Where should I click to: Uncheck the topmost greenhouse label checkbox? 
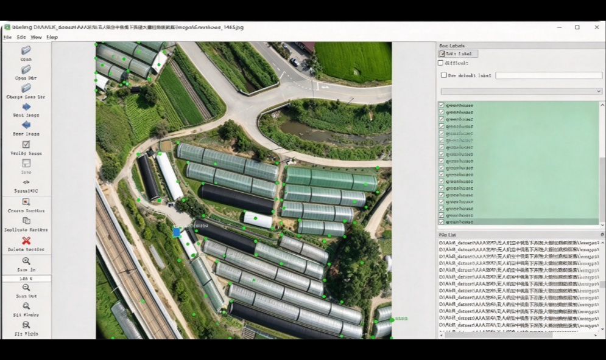[x=442, y=105]
